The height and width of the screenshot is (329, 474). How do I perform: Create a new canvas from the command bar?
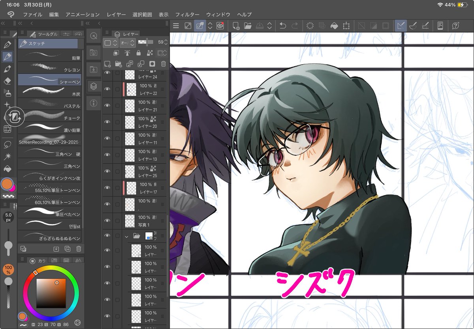pos(236,26)
